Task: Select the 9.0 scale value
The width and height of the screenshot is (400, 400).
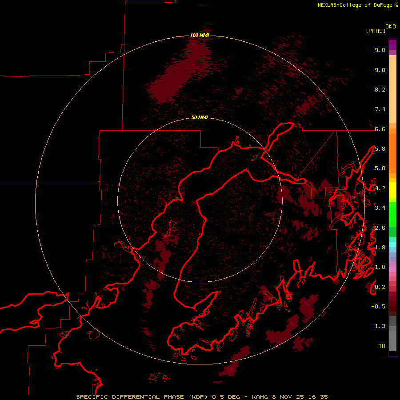Action: 380,70
